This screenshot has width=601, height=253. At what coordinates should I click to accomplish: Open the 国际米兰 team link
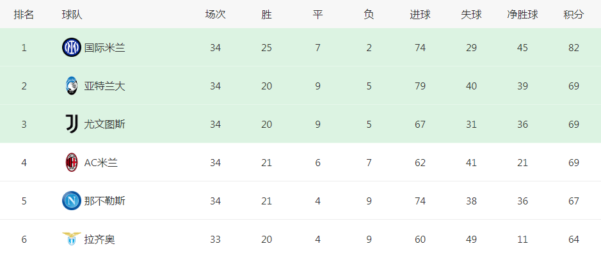click(x=104, y=48)
